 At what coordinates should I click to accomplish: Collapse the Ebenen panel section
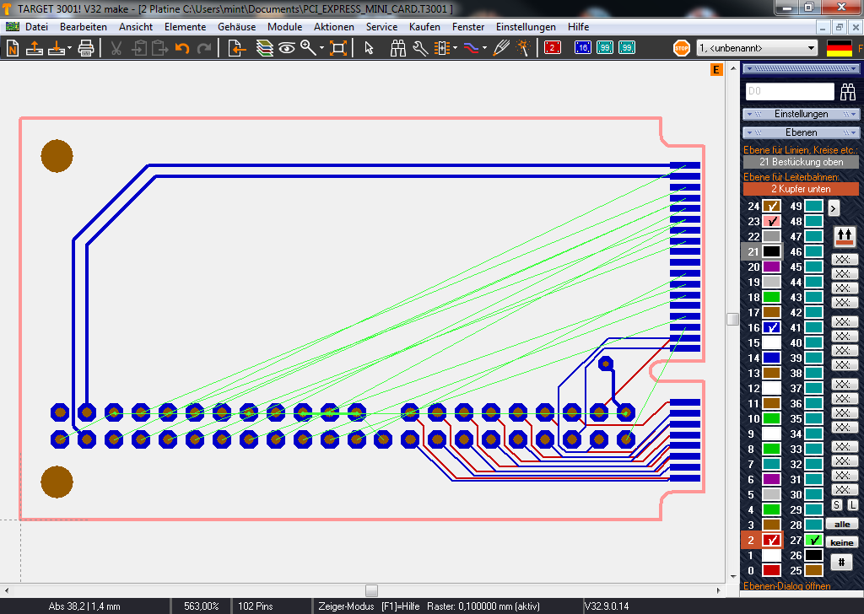coord(801,132)
